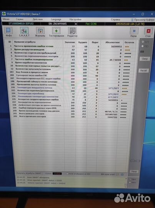
Task: Click the Recall button
Action: point(143,70)
